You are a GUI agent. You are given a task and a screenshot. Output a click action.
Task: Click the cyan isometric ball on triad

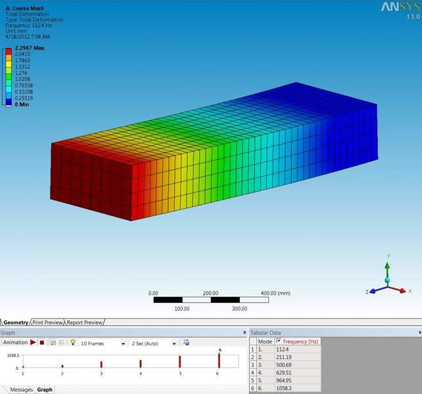click(388, 280)
